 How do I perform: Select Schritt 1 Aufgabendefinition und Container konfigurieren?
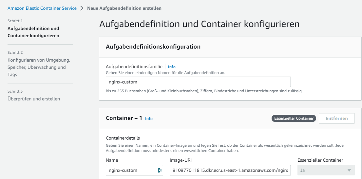33,32
